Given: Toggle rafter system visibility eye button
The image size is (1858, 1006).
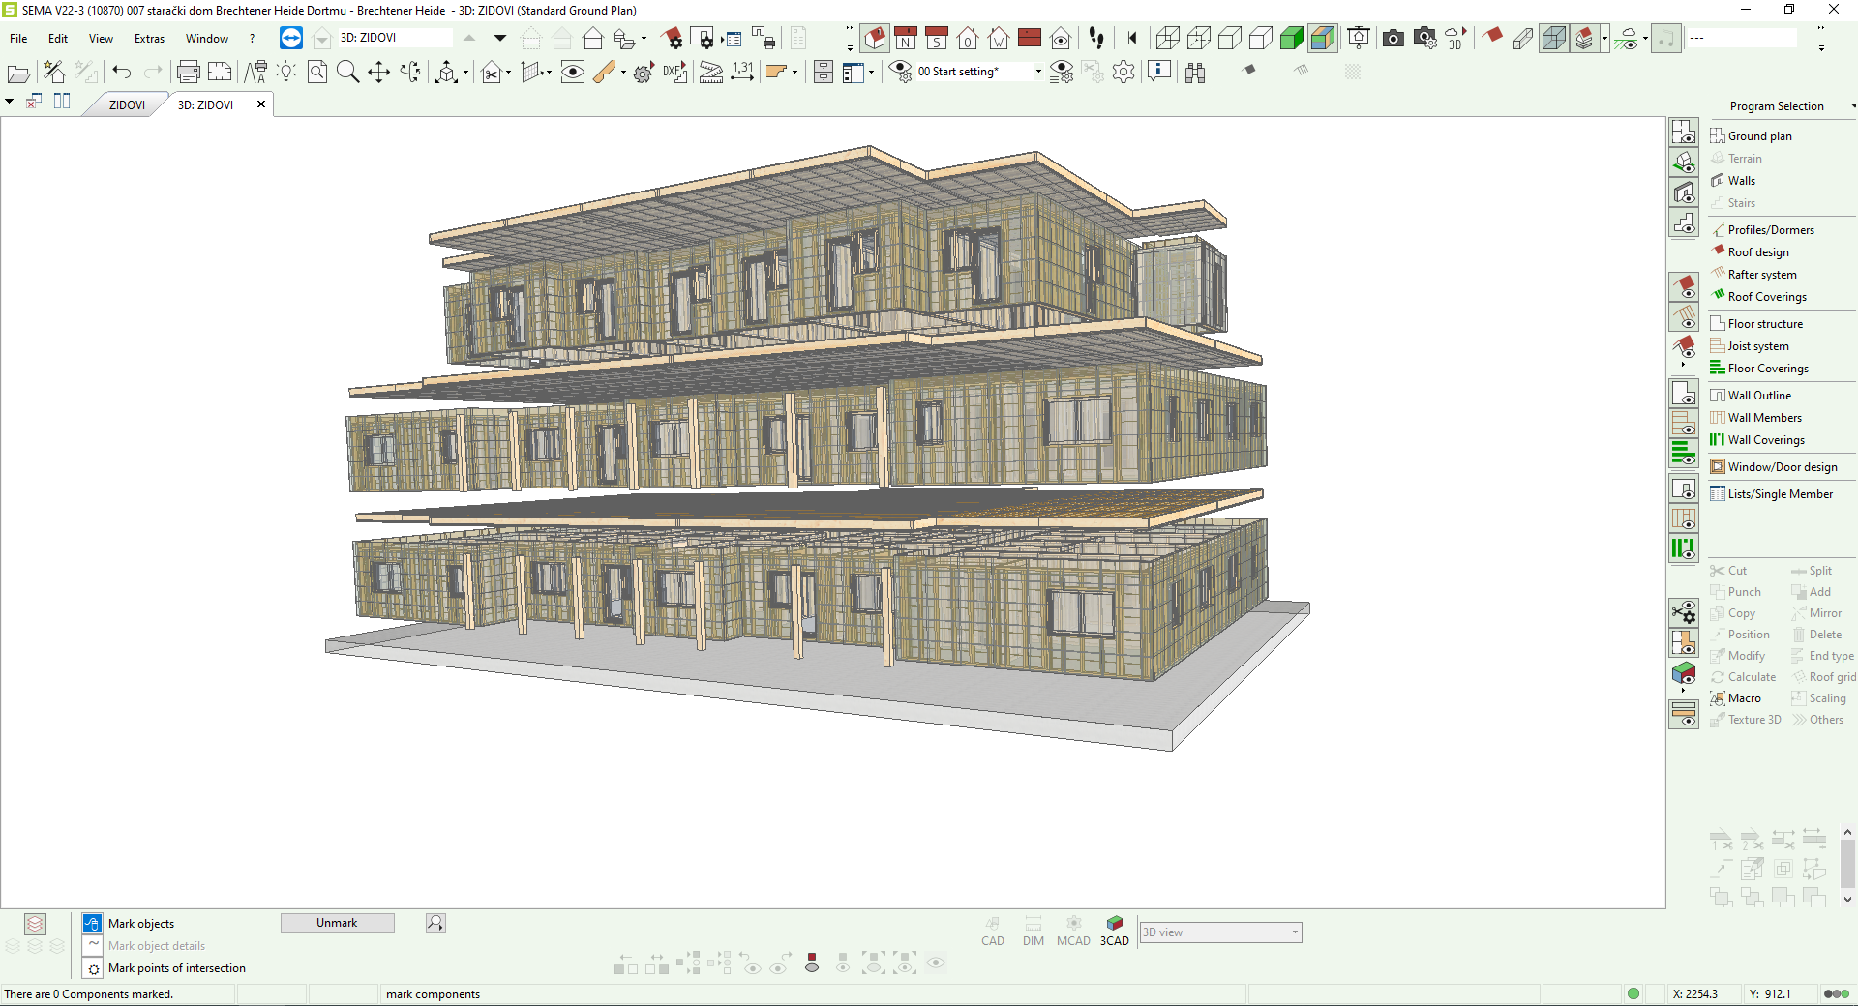Looking at the screenshot, I should click(x=1684, y=316).
